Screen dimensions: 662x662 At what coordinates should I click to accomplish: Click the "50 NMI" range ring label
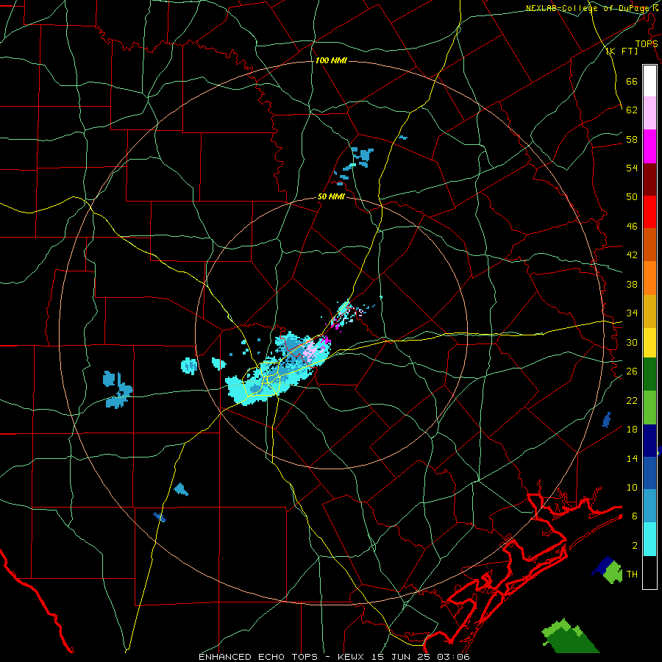click(331, 196)
